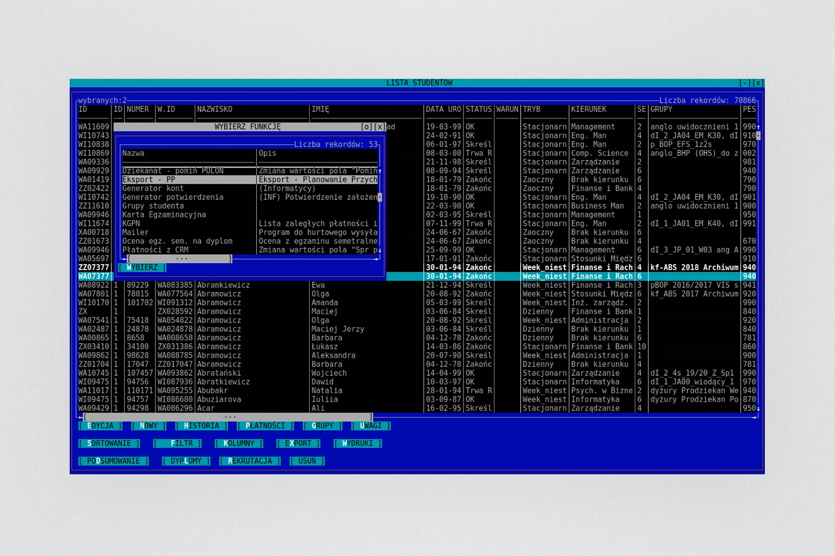Click the UWAGI button
This screenshot has height=556, width=835.
(x=371, y=425)
